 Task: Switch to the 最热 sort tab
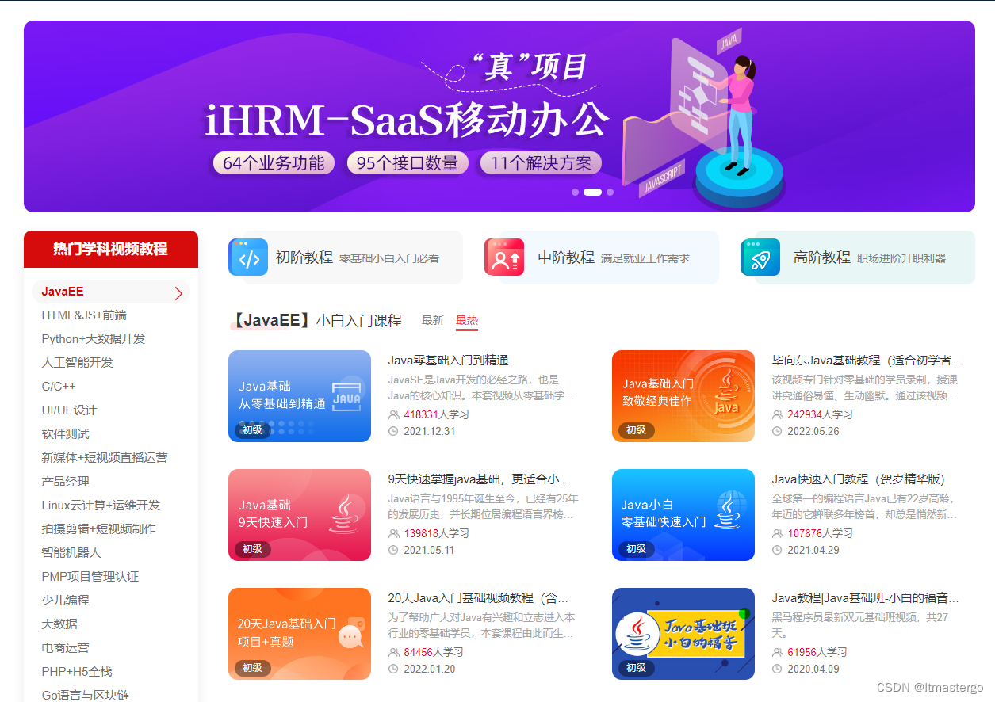467,321
